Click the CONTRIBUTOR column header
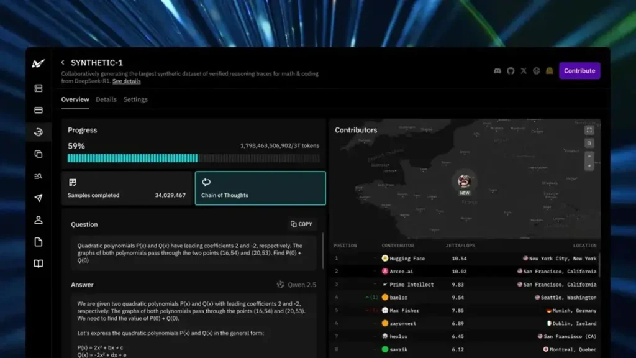The width and height of the screenshot is (636, 358). point(397,246)
